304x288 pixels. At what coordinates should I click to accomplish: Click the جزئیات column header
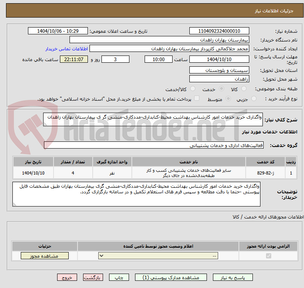tap(45, 246)
